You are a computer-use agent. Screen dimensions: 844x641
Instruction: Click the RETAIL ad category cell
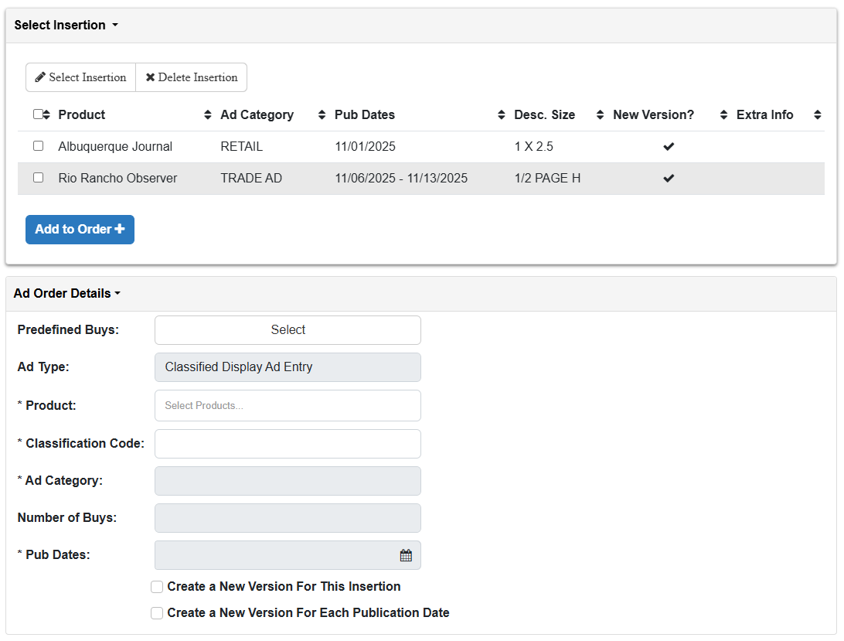(242, 146)
